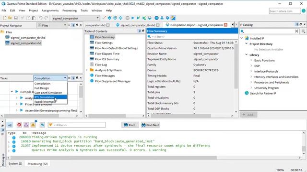The height and width of the screenshot is (172, 307).
Task: Choose Rapid Recompile from the Tasks list
Action: (x=50, y=102)
